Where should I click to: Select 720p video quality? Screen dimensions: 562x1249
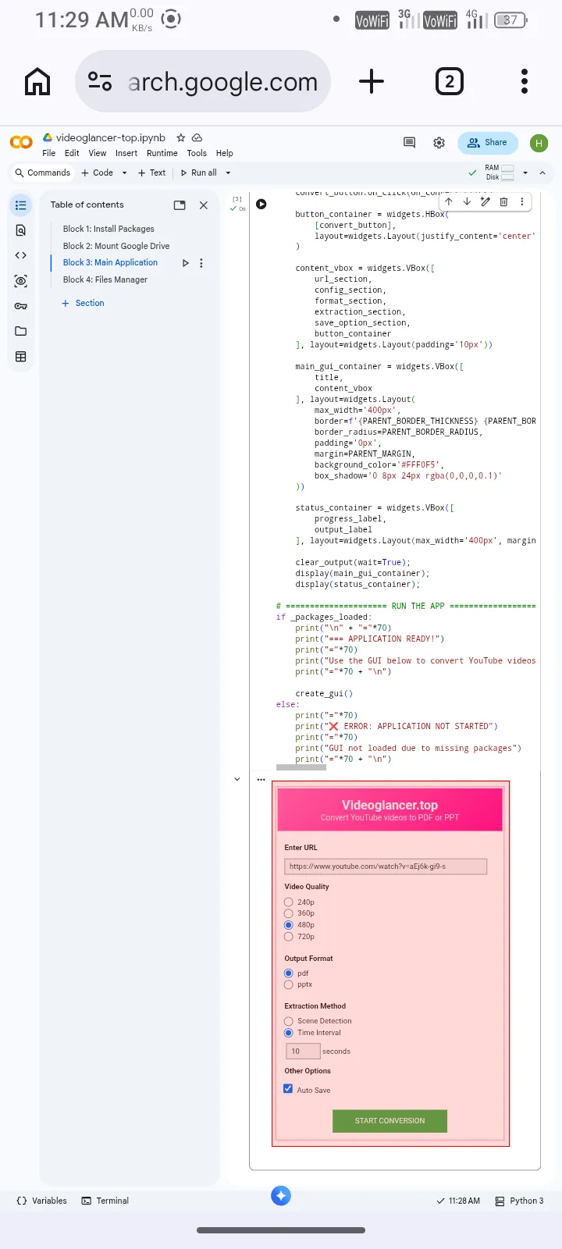(289, 937)
